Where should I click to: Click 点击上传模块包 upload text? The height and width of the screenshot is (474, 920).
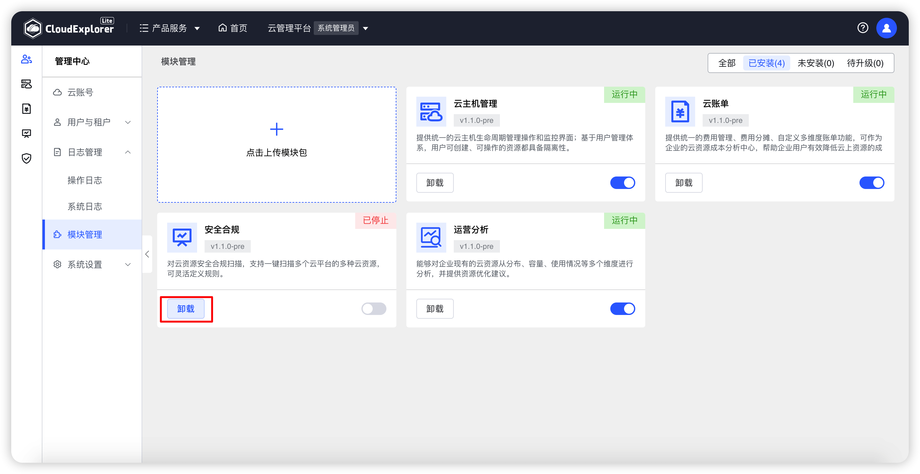276,152
